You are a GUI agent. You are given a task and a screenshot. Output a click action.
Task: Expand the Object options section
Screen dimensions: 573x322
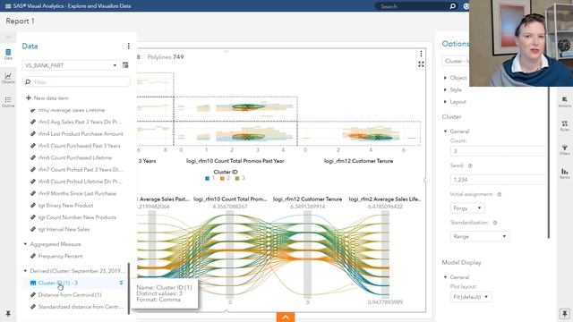[445, 78]
